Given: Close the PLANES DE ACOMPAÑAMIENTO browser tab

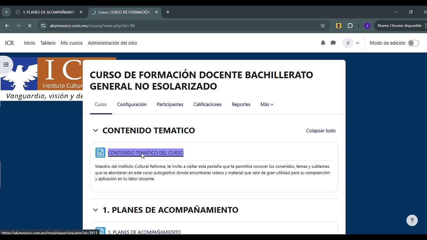Looking at the screenshot, I should click(x=81, y=12).
